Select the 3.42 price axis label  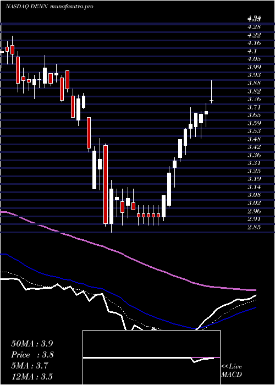[x=254, y=147]
